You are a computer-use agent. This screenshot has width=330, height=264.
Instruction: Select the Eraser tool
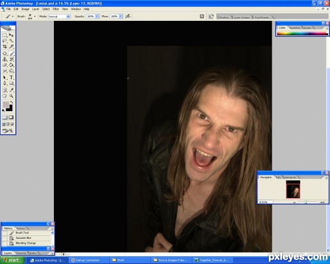pos(4,65)
